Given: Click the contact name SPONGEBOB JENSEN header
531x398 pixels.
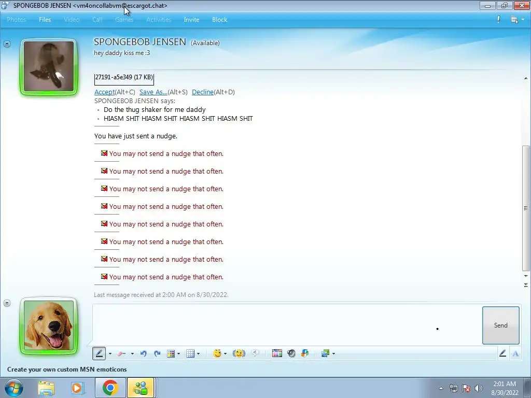Looking at the screenshot, I should pyautogui.click(x=140, y=42).
